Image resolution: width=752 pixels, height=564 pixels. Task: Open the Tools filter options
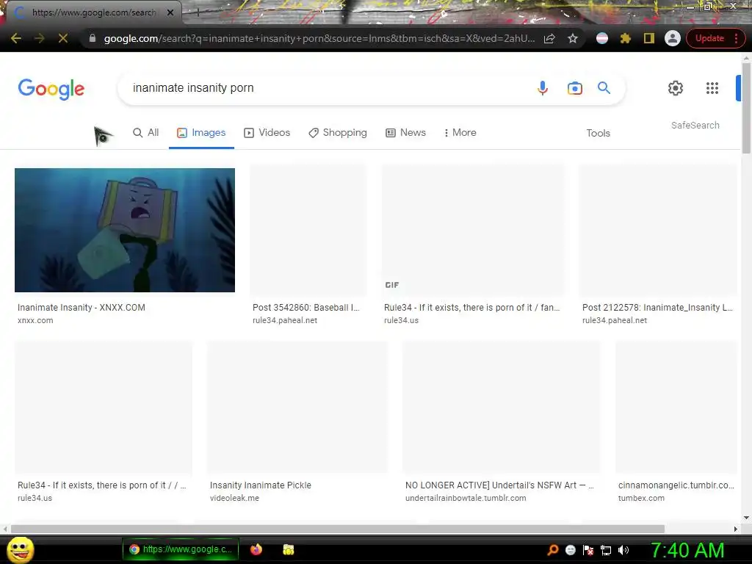coord(598,134)
